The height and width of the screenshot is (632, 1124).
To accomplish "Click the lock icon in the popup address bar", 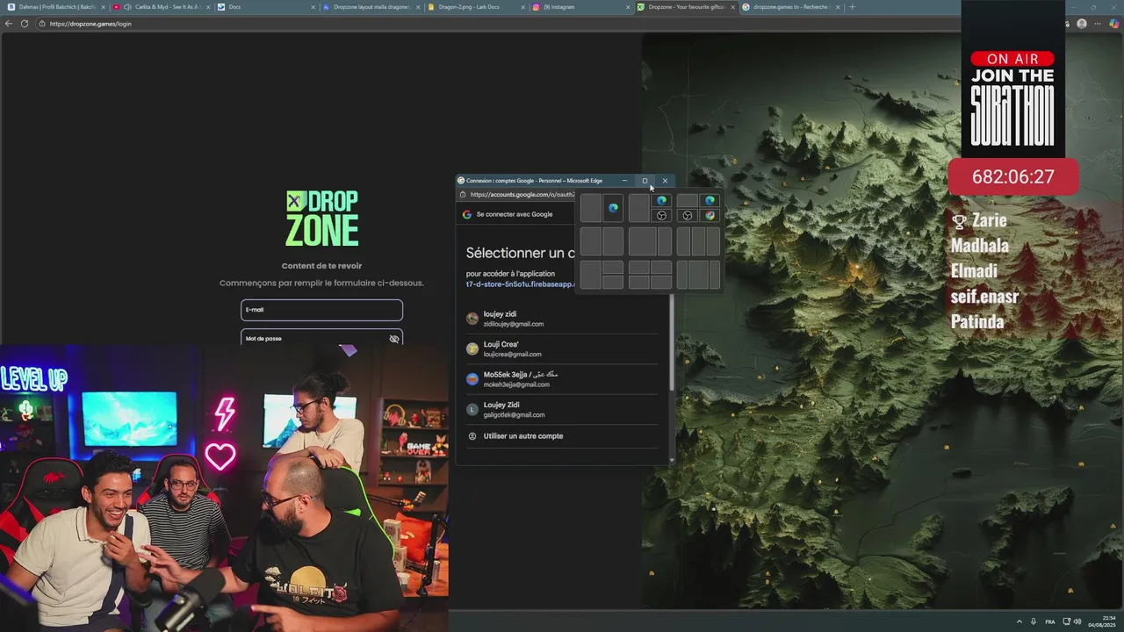I will [x=463, y=195].
